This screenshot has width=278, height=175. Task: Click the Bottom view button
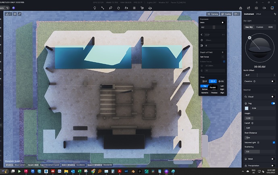[205, 89]
